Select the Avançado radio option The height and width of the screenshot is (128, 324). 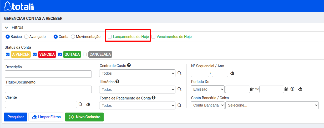26,37
